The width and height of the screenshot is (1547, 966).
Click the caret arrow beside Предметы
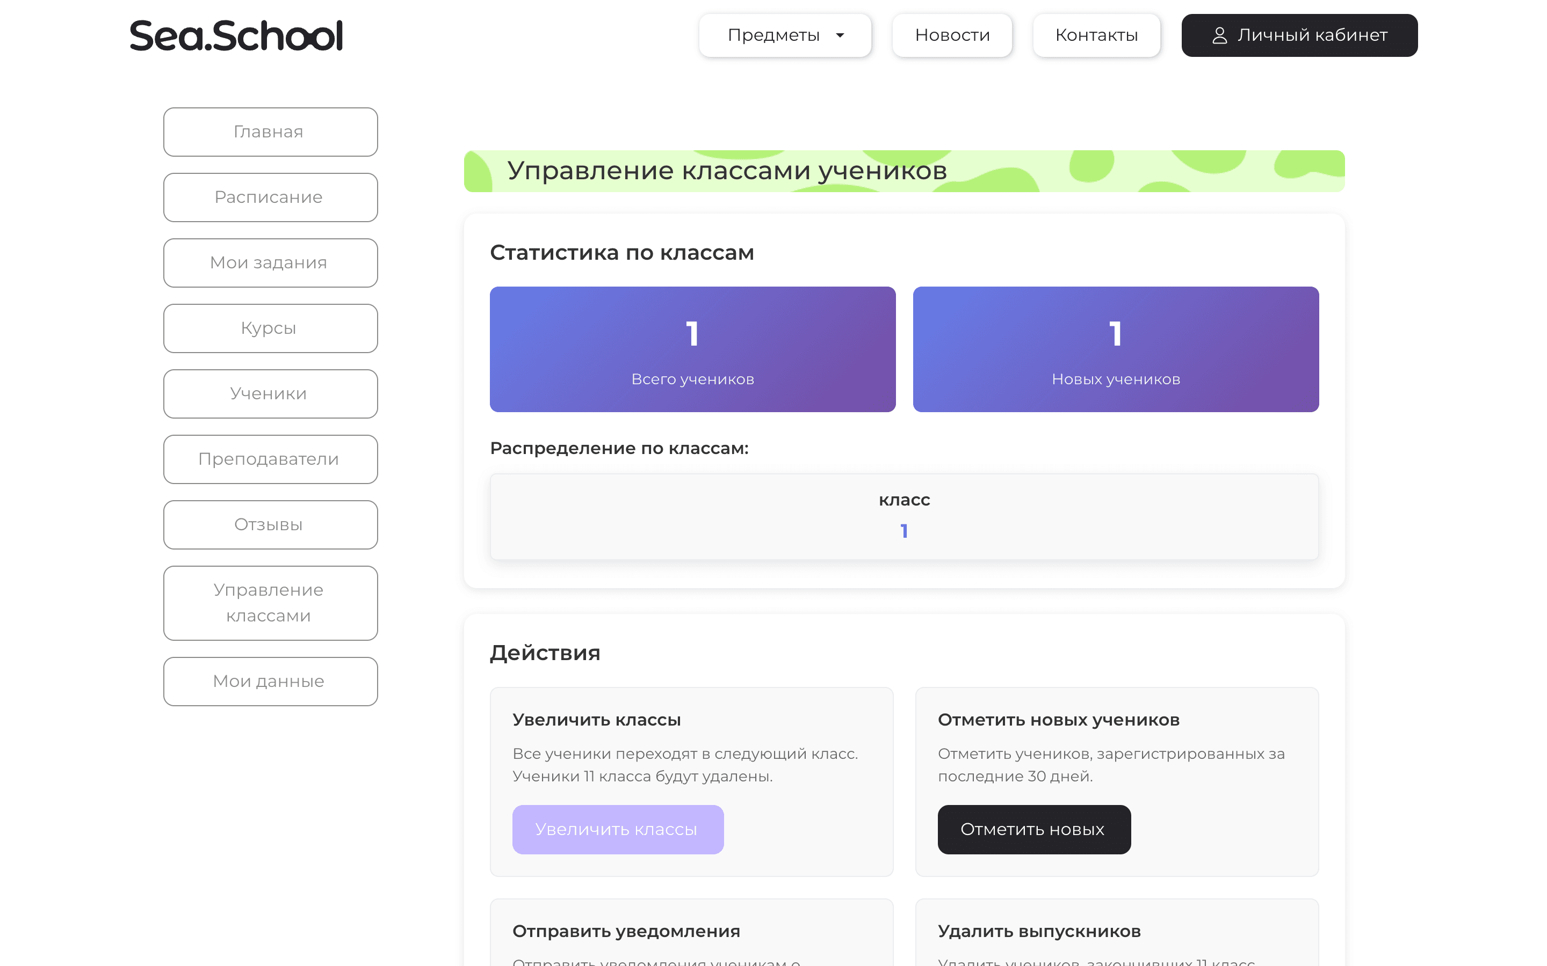coord(840,35)
